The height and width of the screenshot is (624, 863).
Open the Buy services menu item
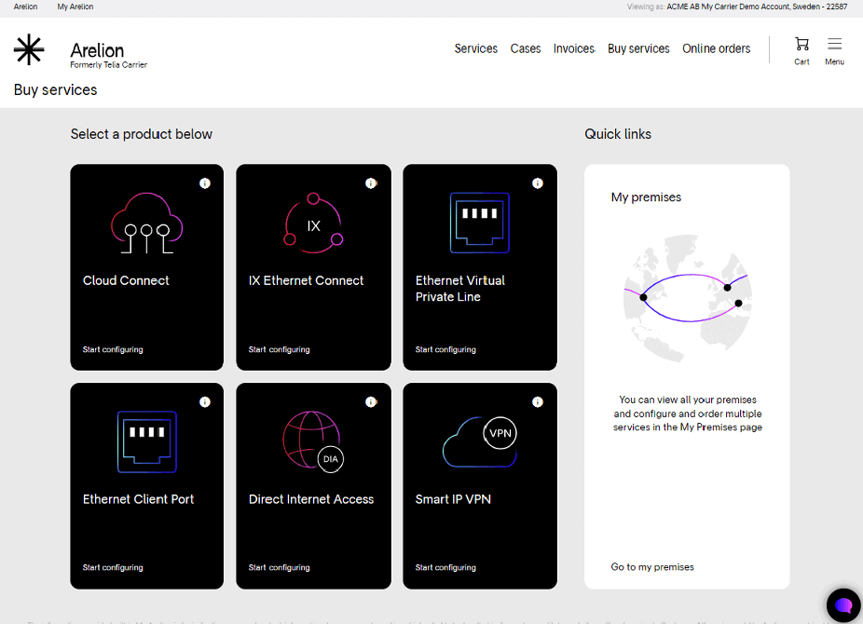tap(638, 49)
